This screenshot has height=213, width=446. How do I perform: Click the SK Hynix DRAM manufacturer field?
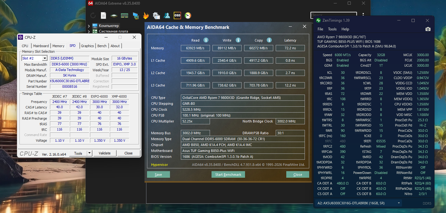tap(69, 75)
